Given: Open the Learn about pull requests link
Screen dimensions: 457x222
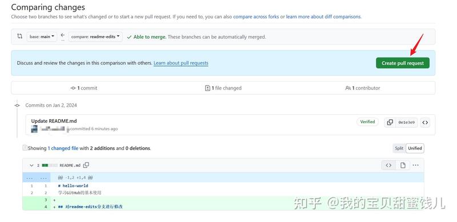Looking at the screenshot, I should coord(181,63).
